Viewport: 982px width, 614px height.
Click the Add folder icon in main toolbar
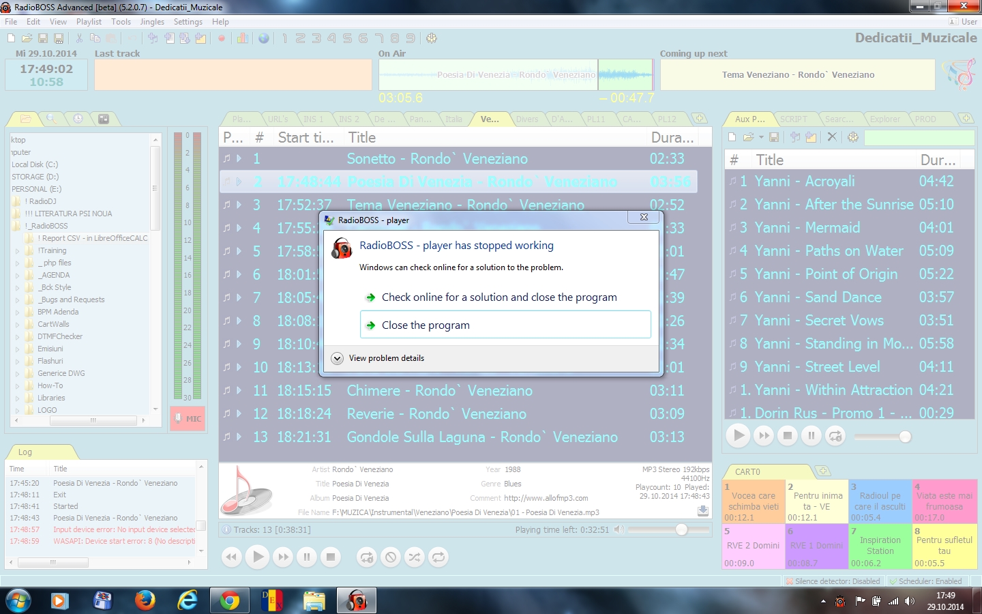tap(200, 38)
